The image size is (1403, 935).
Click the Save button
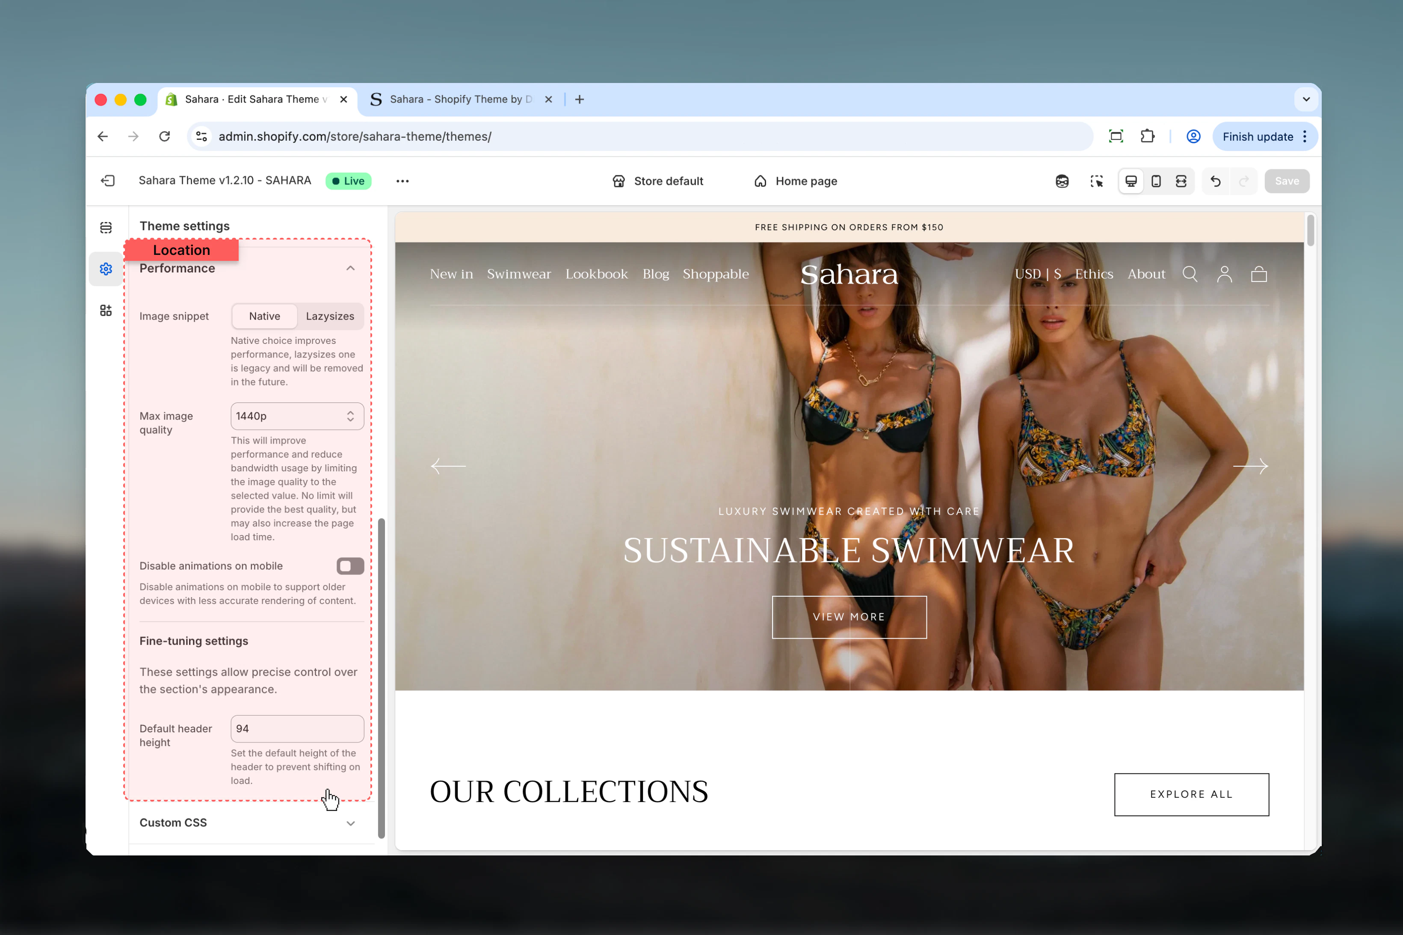(x=1287, y=181)
